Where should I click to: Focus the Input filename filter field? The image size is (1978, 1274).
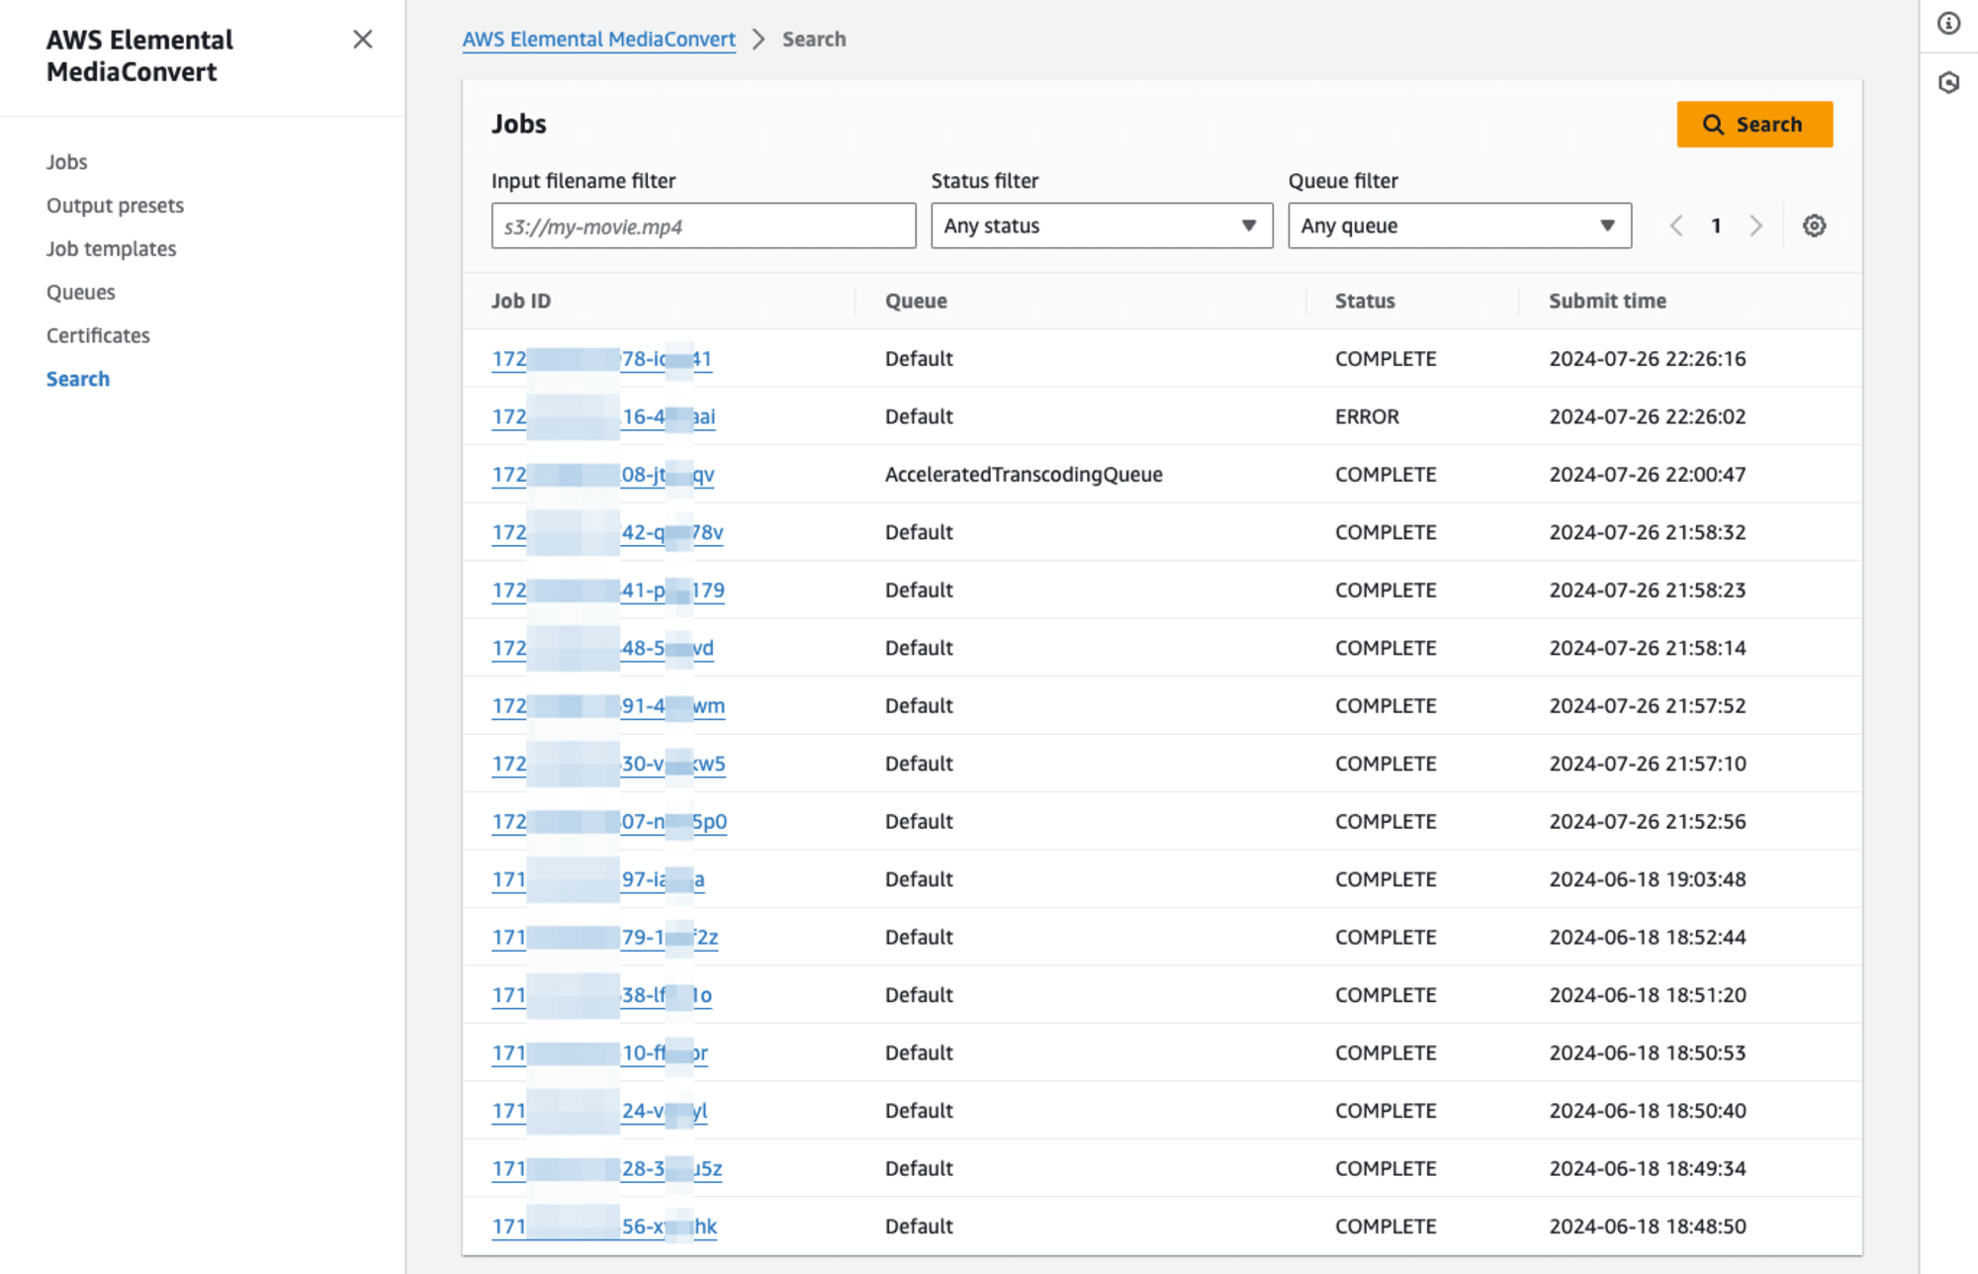(703, 226)
